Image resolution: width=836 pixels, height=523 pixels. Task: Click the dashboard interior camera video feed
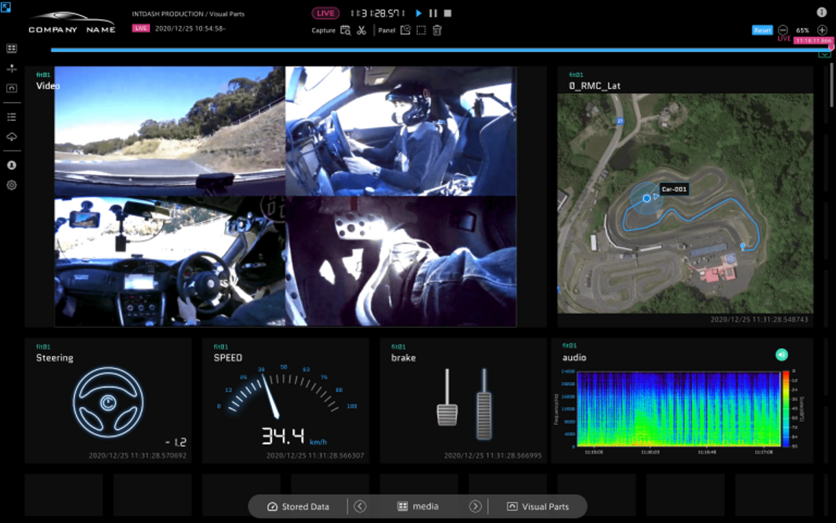pos(170,261)
